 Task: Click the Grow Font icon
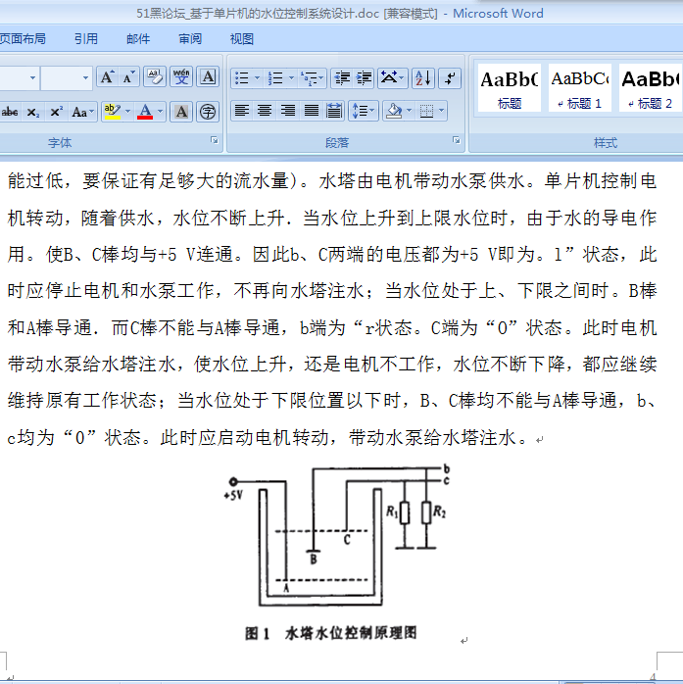[x=107, y=77]
